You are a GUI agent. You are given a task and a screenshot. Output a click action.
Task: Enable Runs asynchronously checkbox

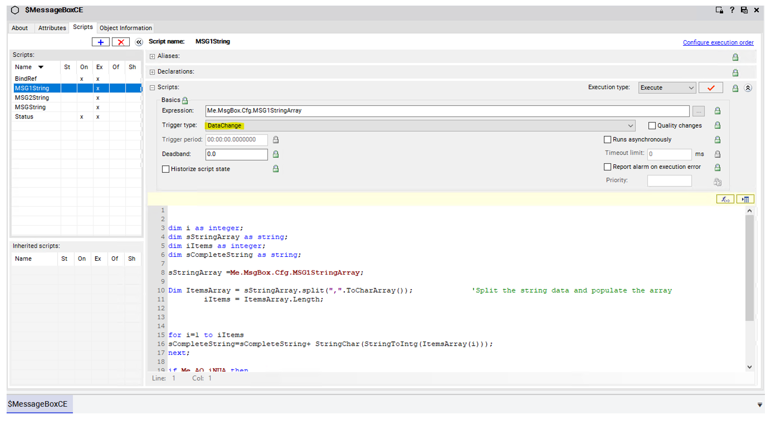[x=607, y=139]
